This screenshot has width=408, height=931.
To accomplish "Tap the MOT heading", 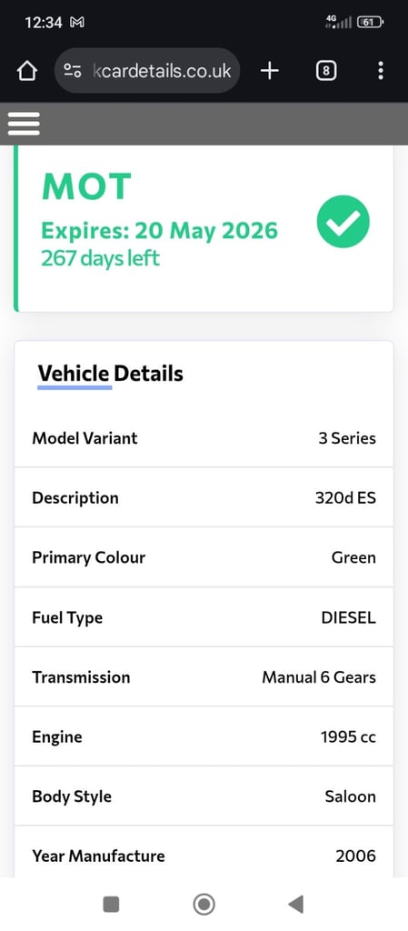I will 86,186.
